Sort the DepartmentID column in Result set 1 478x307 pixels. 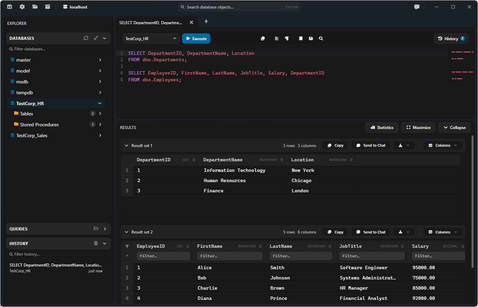click(194, 160)
